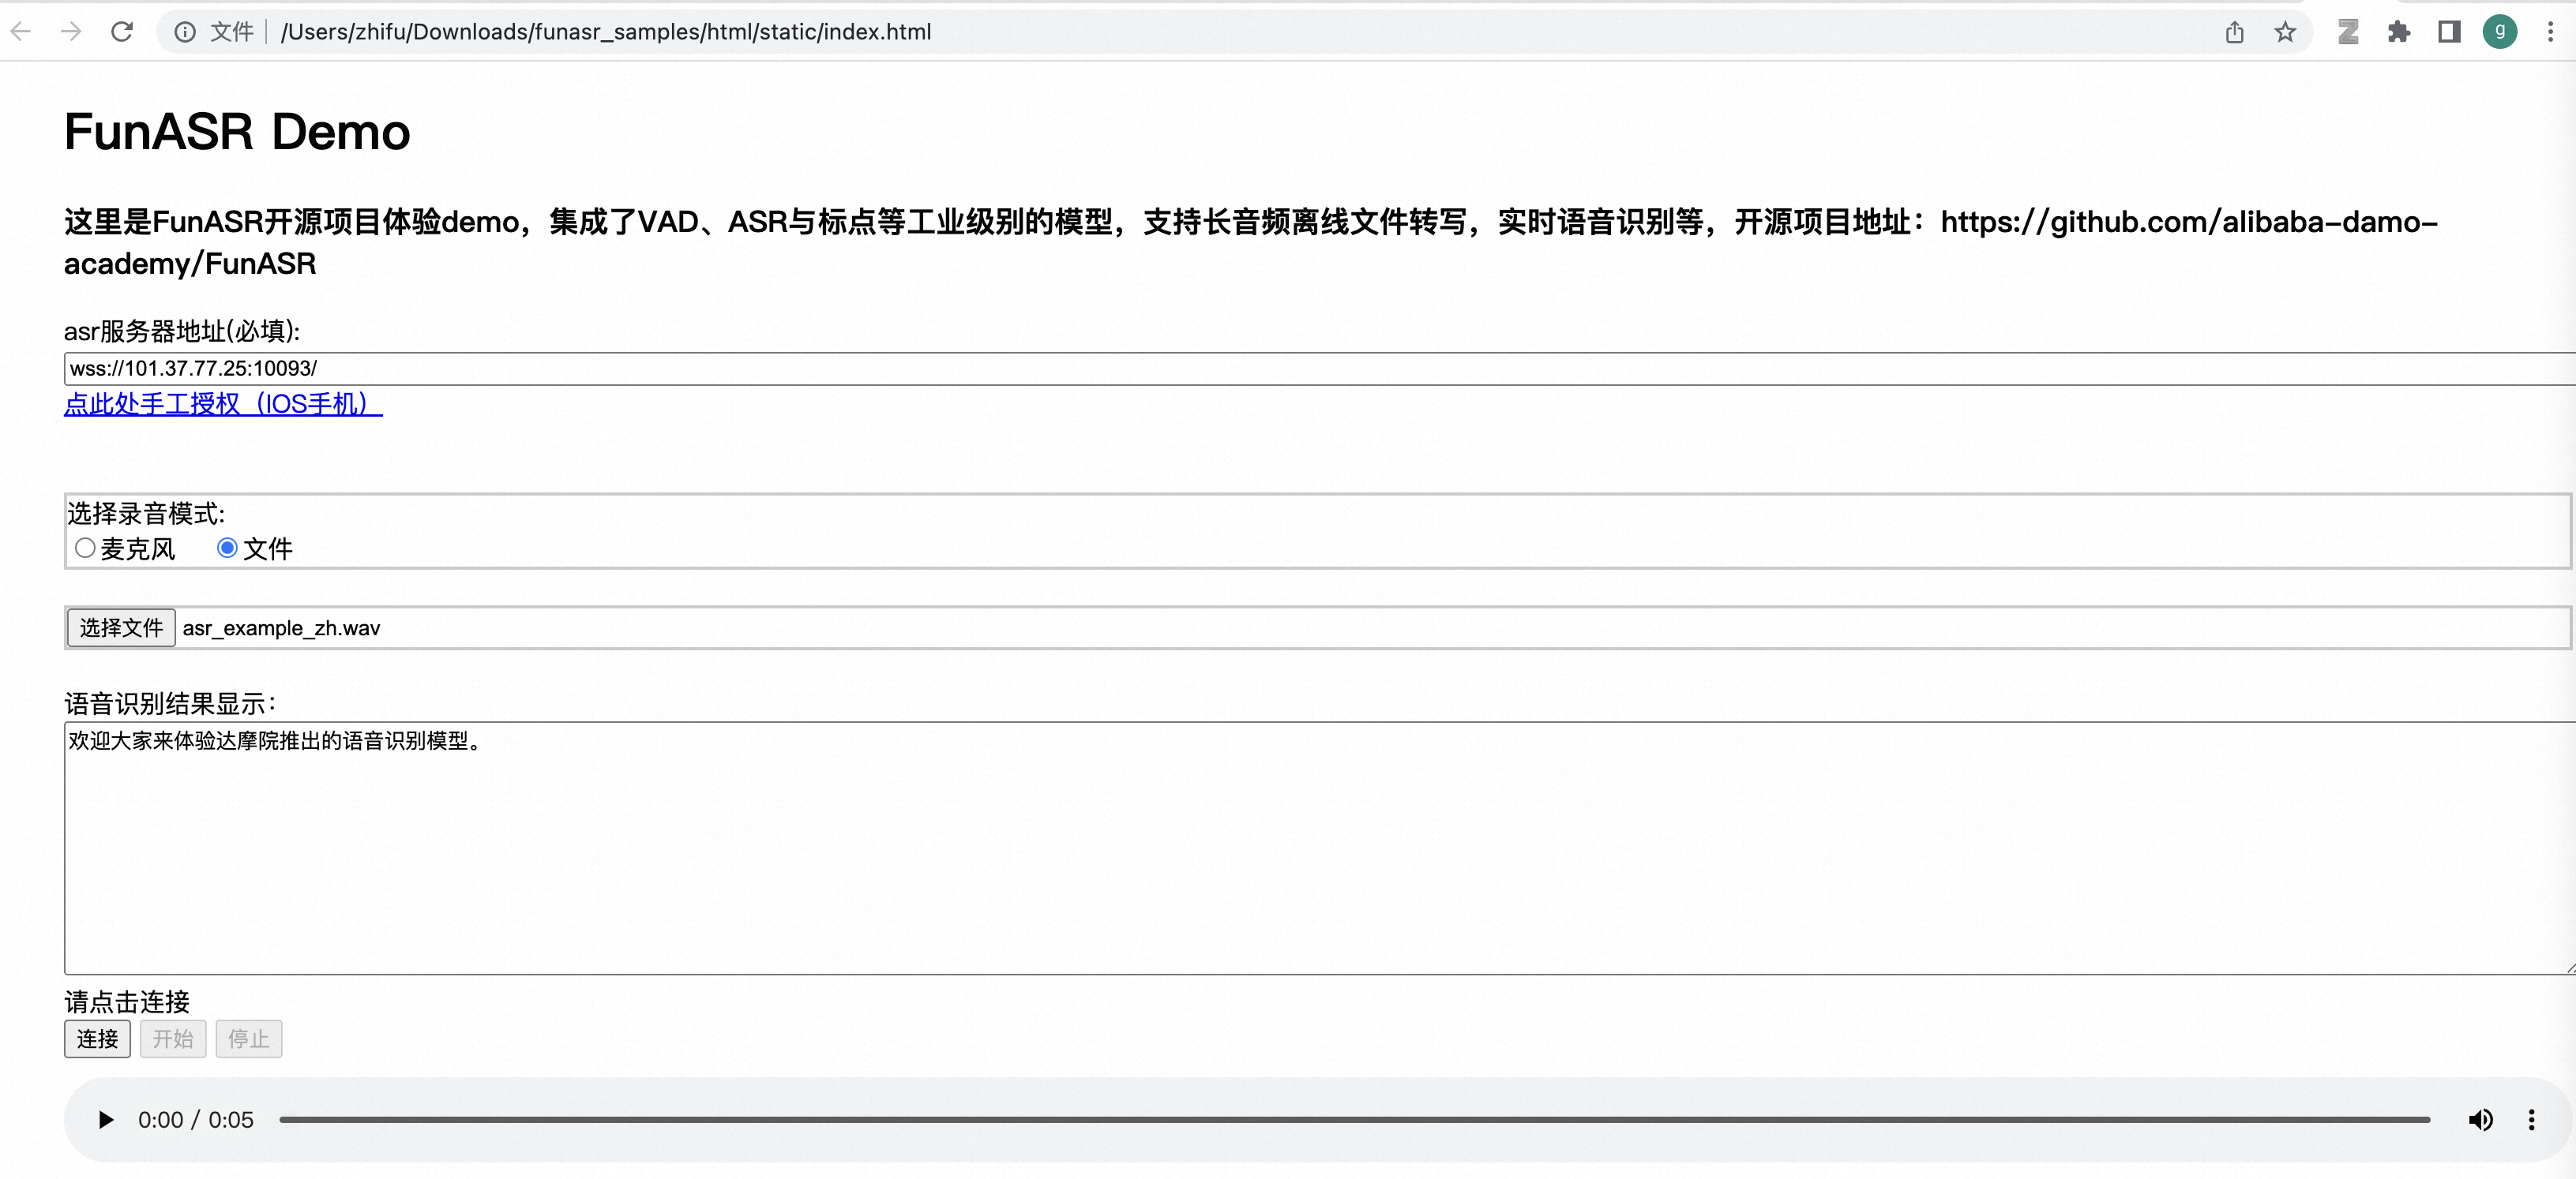The width and height of the screenshot is (2576, 1179).
Task: Bookmark this page with the star icon
Action: (2285, 32)
